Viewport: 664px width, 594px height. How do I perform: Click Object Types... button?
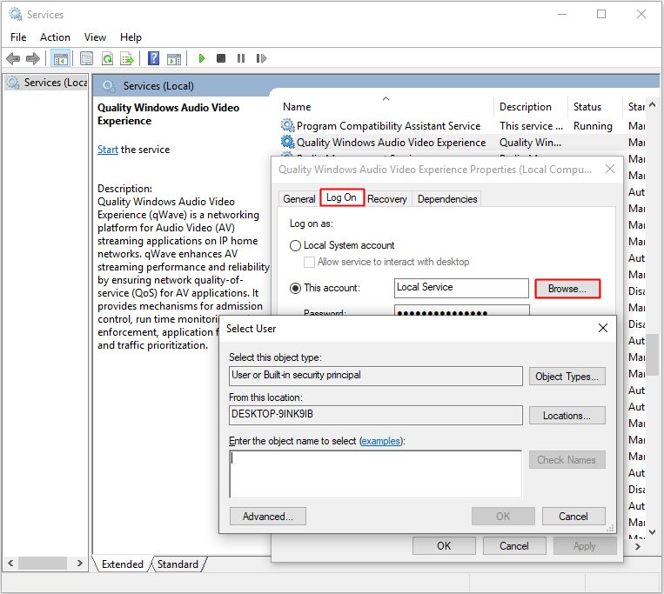tap(567, 376)
